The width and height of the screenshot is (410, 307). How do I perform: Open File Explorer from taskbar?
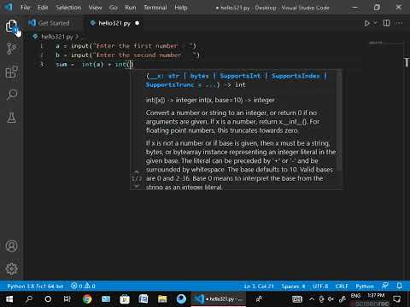pyautogui.click(x=162, y=299)
